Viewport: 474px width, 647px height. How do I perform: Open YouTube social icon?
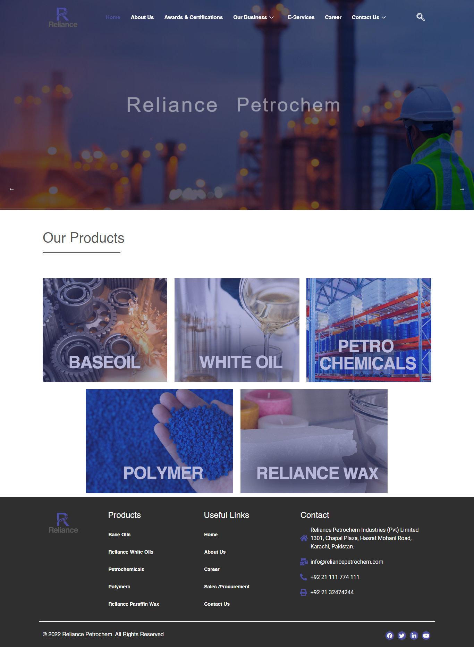(426, 636)
